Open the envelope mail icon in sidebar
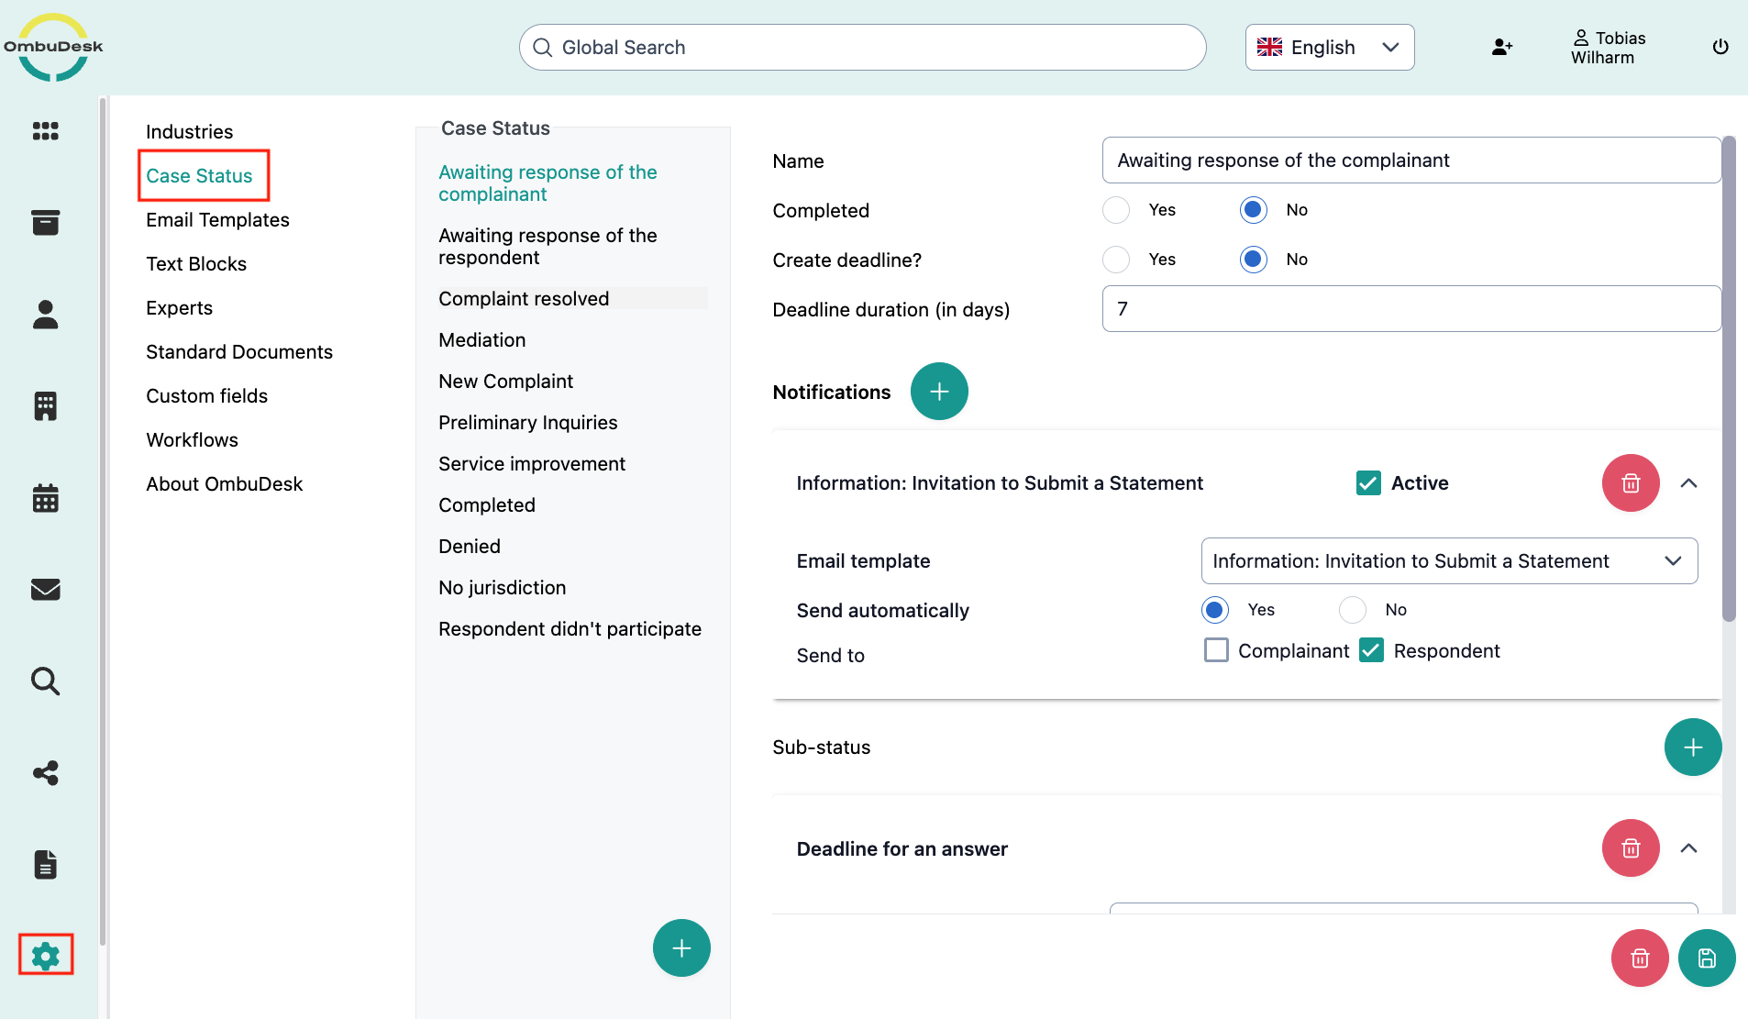Screen dimensions: 1748x1019 (45, 589)
